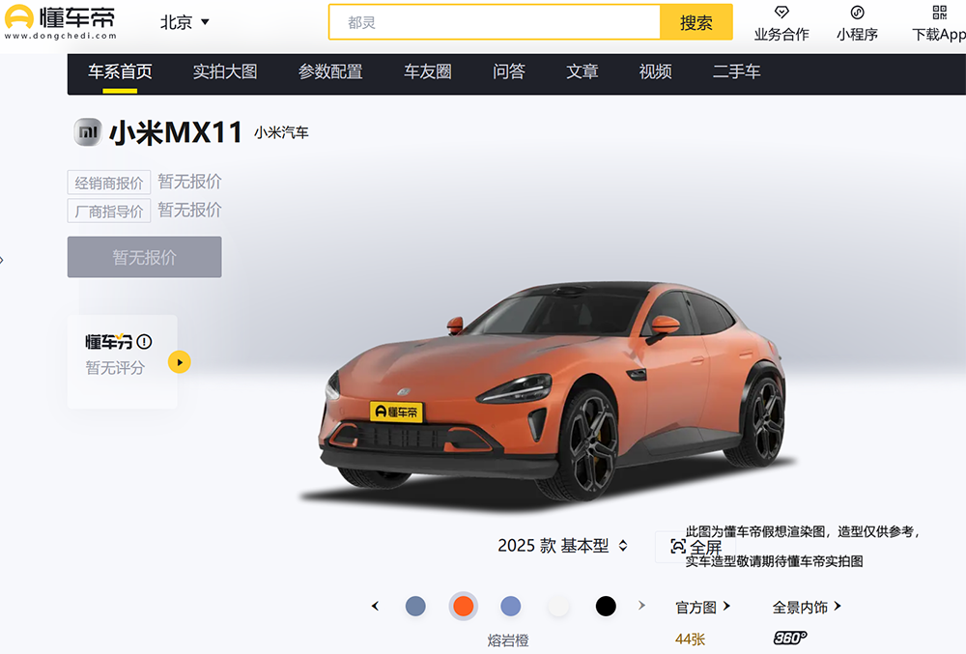Select the black color swatch
Viewport: 966px width, 654px height.
606,606
